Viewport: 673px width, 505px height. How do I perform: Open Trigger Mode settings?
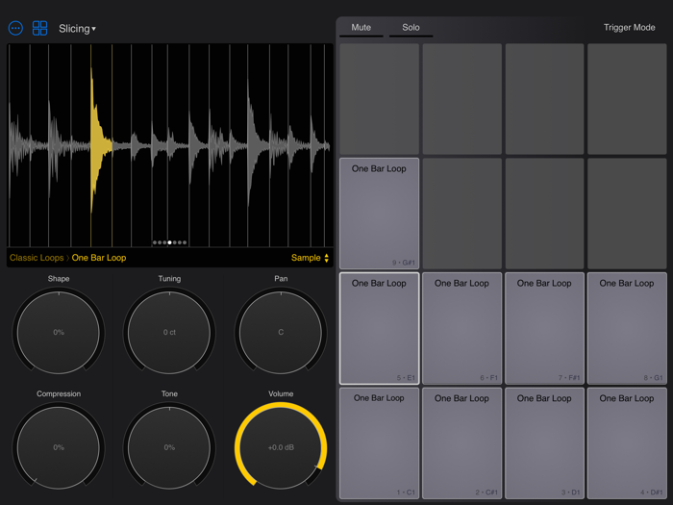(629, 28)
